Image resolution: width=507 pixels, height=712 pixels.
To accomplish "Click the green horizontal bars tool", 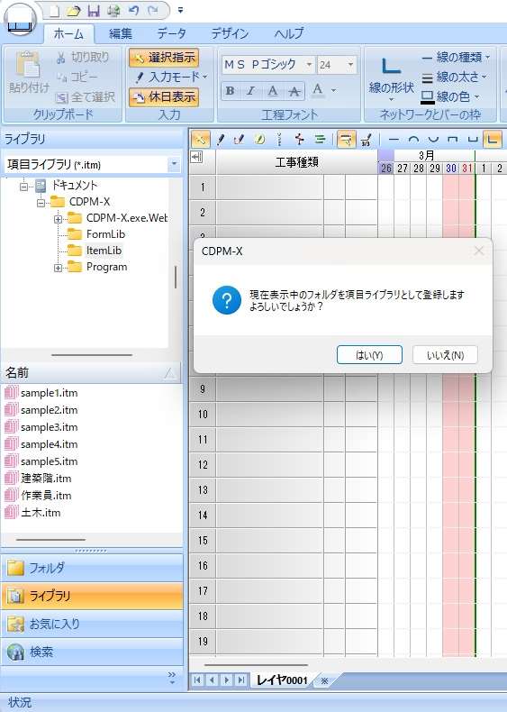I will 319,139.
